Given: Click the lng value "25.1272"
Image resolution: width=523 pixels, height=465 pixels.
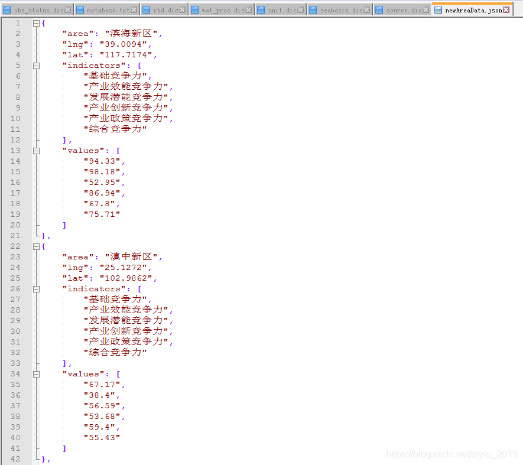Looking at the screenshot, I should 124,268.
